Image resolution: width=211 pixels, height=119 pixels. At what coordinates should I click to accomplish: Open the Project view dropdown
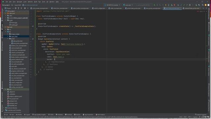(9, 8)
